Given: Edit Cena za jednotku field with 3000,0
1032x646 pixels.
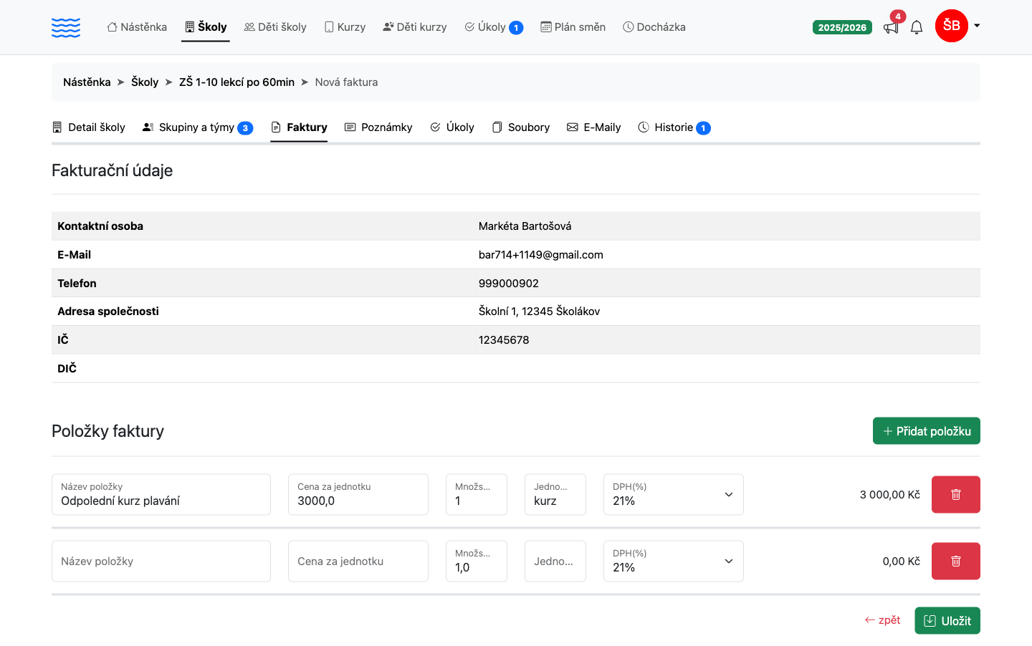Looking at the screenshot, I should [358, 494].
